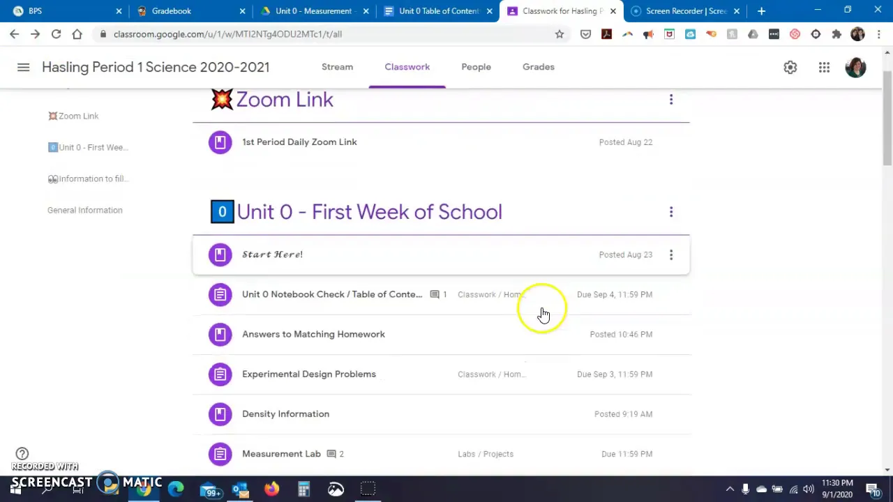Open Calculator from the taskbar
The width and height of the screenshot is (893, 502).
click(303, 489)
